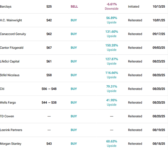
Task: Click the Initiated action for Barclays
Action: pyautogui.click(x=134, y=7)
